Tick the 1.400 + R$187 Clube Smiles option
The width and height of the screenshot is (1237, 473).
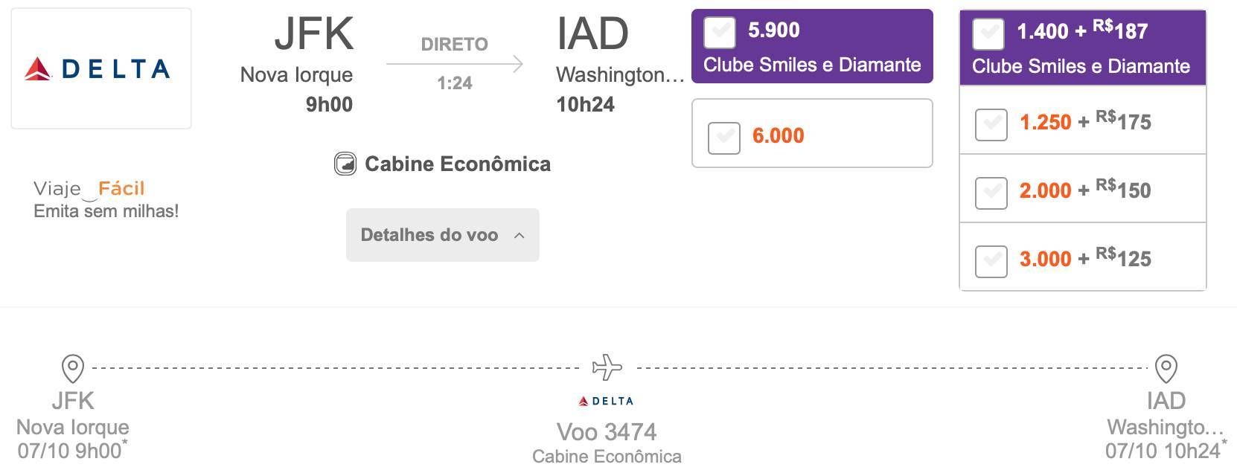tap(988, 33)
